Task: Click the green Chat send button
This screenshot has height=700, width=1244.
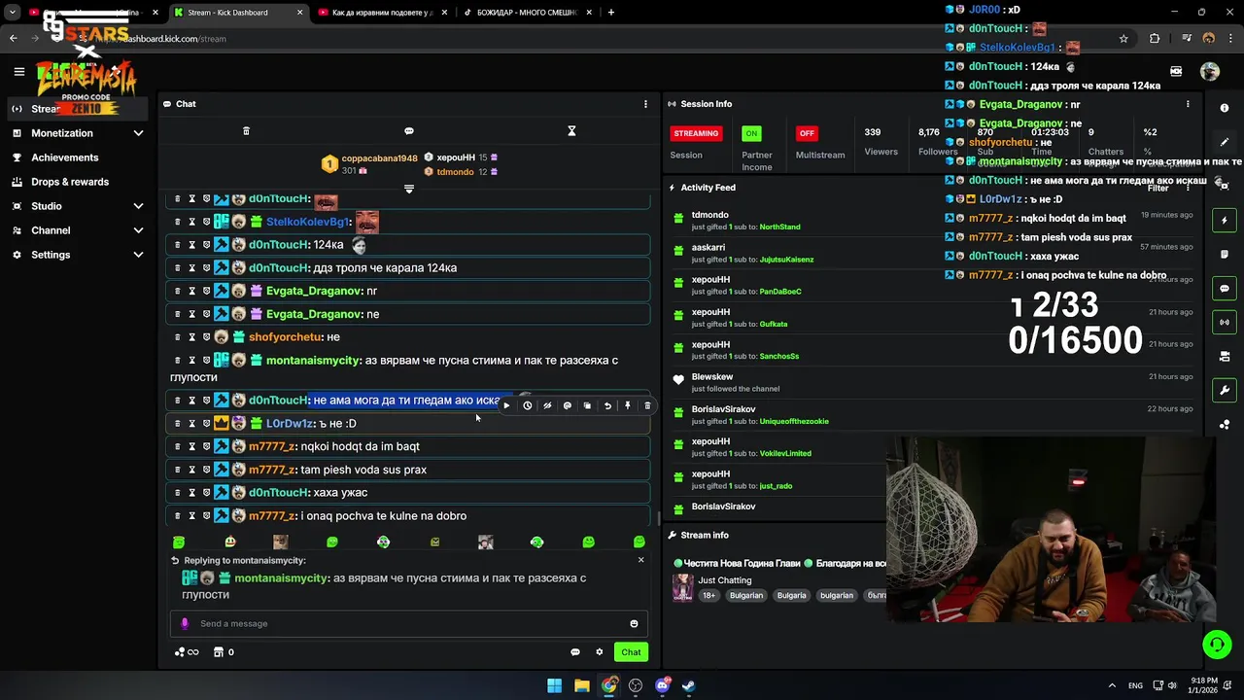Action: point(631,652)
